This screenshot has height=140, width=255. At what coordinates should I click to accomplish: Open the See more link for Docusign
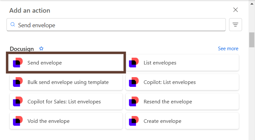pyautogui.click(x=228, y=49)
